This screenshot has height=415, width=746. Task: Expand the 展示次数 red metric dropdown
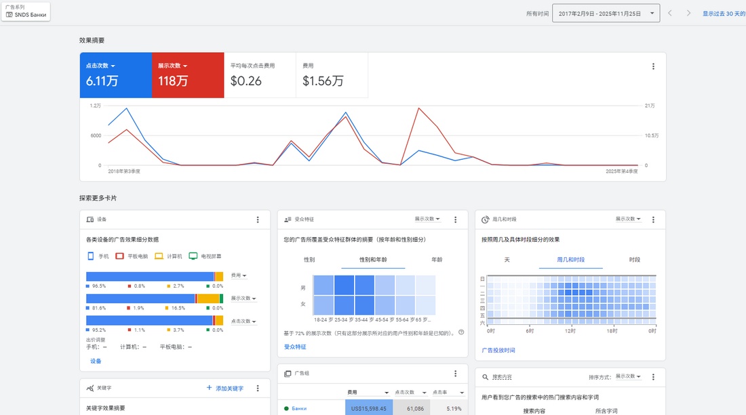(x=172, y=66)
